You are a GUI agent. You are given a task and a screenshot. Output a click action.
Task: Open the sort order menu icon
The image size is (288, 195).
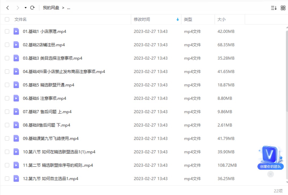coord(274,8)
